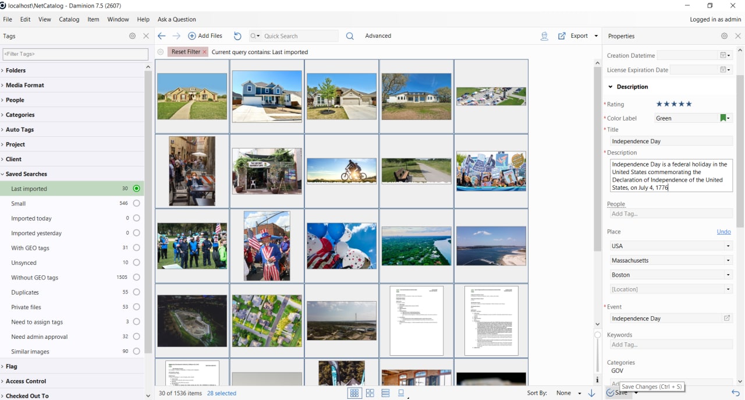Open the Item menu
This screenshot has width=745, height=400.
(x=93, y=19)
